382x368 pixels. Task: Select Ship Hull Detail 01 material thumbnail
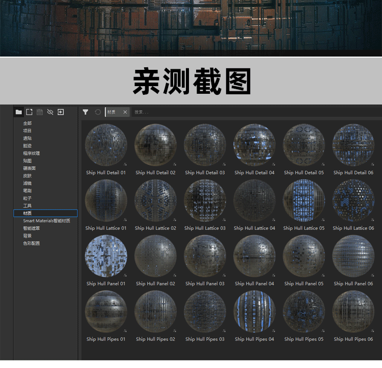tap(106, 145)
